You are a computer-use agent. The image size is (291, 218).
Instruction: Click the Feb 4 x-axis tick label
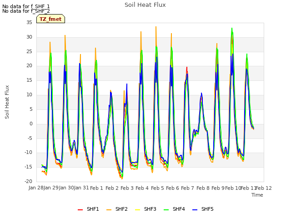click(x=142, y=188)
